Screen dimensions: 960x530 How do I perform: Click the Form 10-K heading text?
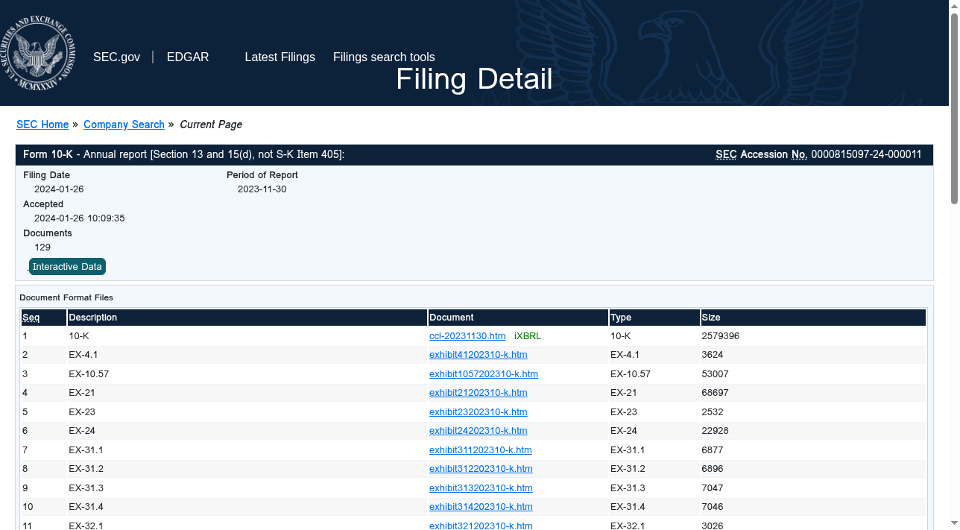(48, 154)
